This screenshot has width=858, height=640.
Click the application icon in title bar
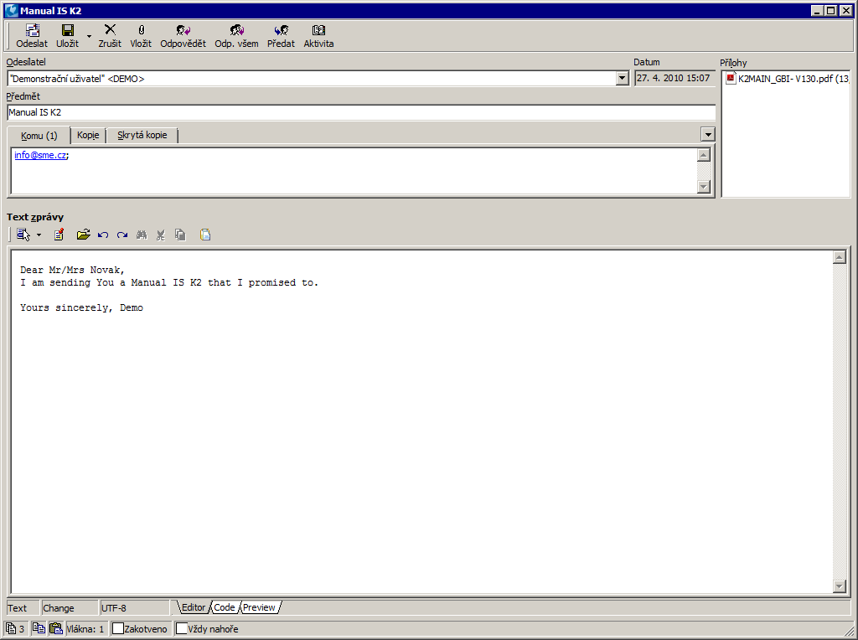click(x=11, y=10)
